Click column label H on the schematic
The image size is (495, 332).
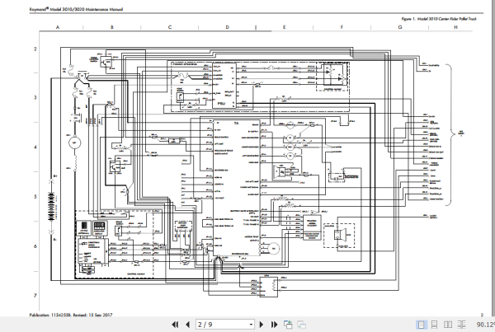455,27
